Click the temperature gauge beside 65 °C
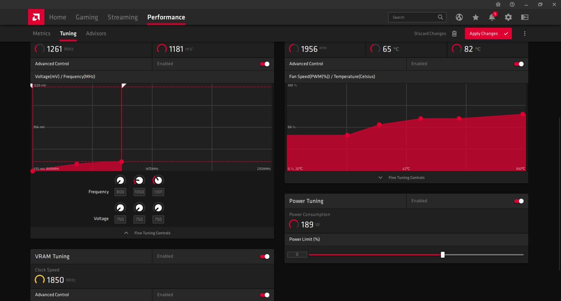 [x=375, y=49]
